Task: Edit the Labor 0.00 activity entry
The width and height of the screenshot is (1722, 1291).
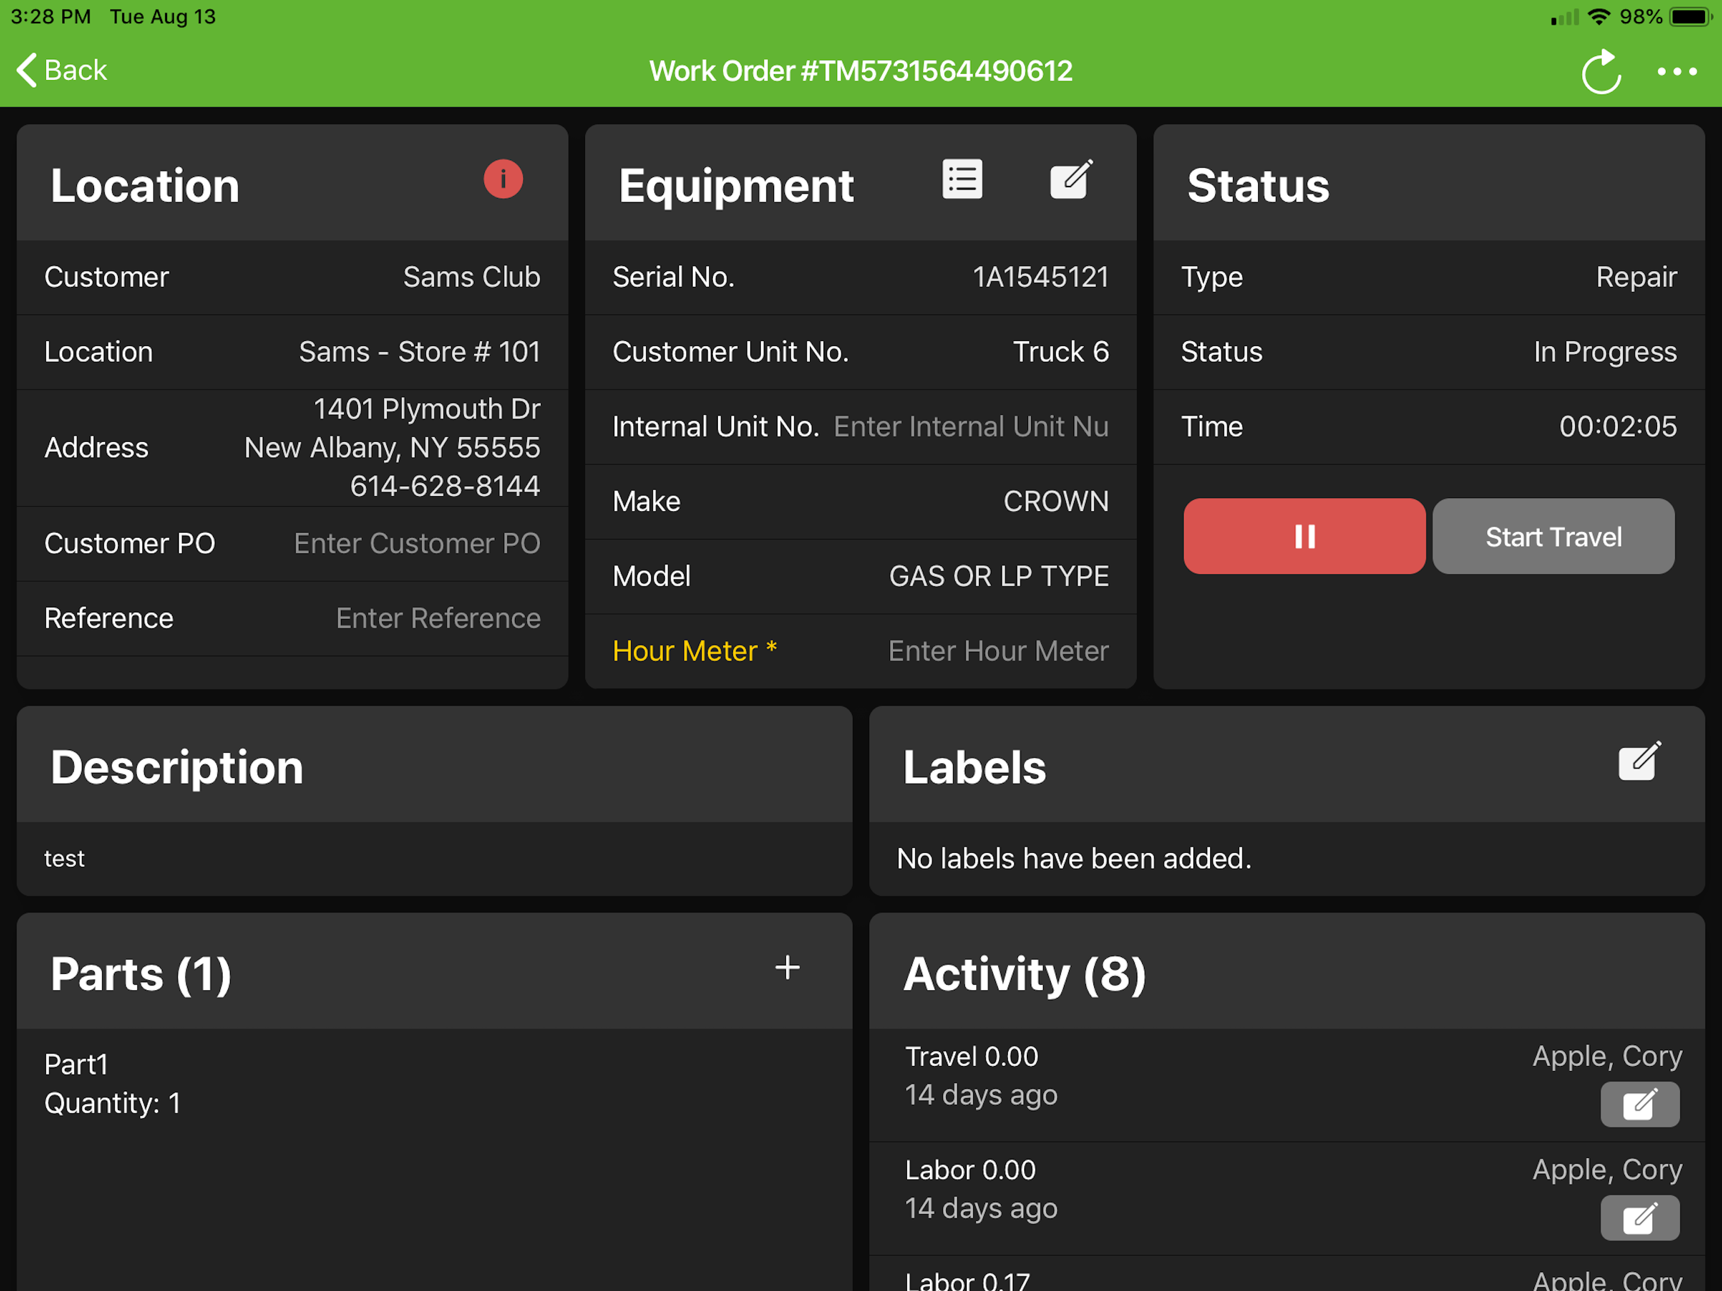Action: click(1639, 1218)
